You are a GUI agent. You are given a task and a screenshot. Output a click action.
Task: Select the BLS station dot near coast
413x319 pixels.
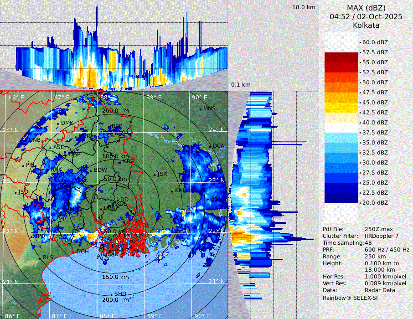click(40, 258)
